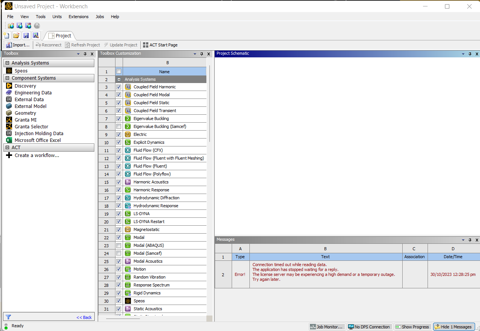480x331 pixels.
Task: Uncheck the Rigid Dynamics checkbox
Action: (119, 293)
